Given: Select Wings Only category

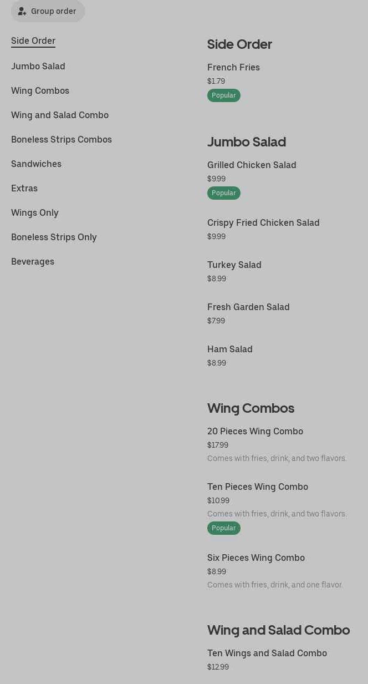Looking at the screenshot, I should (x=35, y=213).
